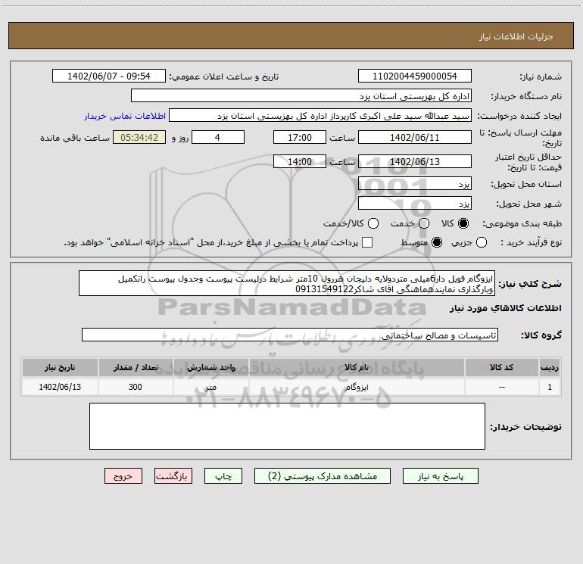Click the delivery city field یزد
This screenshot has width=583, height=564.
click(x=415, y=204)
